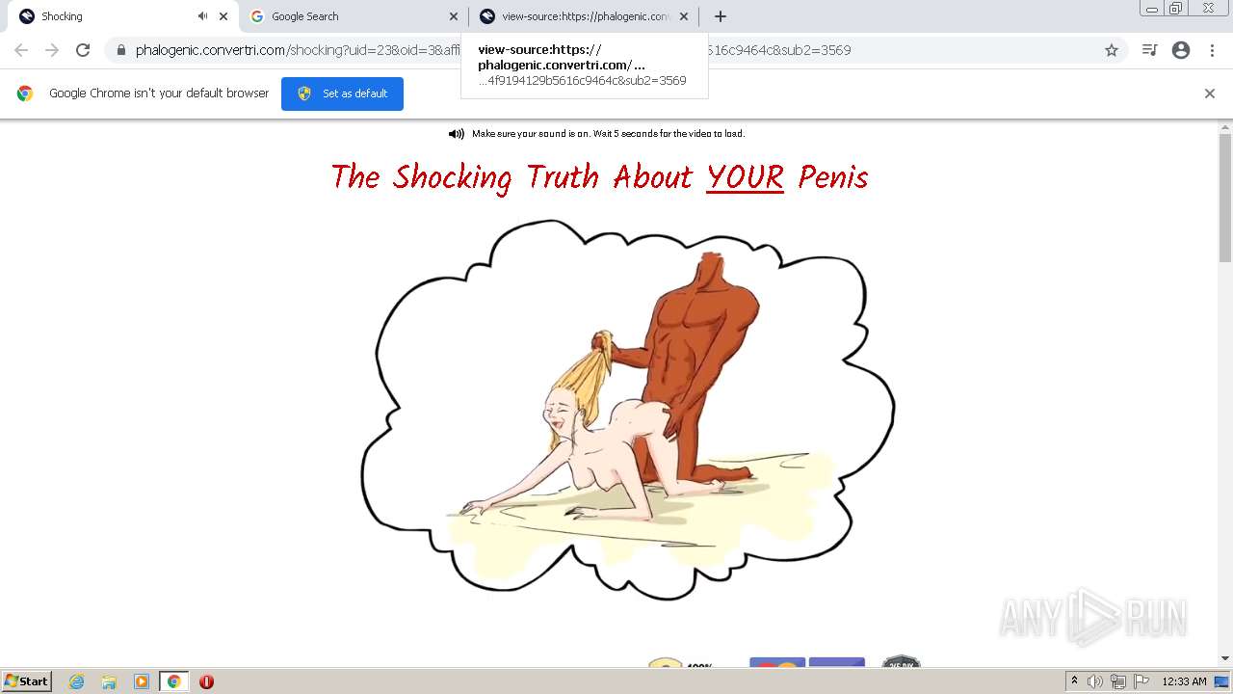
Task: Open Windows Media Player from taskbar
Action: pos(141,681)
